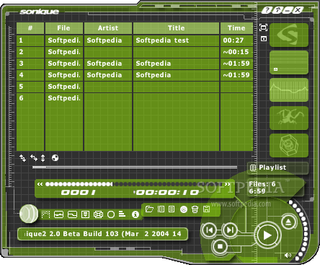Click the horizontal playlist scrollbar line
This screenshot has width=320, height=265.
135,167
